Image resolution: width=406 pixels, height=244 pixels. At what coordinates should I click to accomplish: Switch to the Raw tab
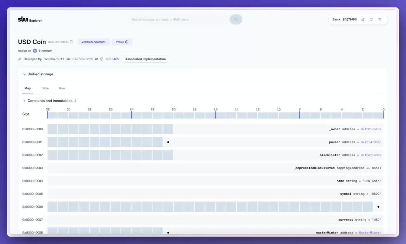pos(62,88)
